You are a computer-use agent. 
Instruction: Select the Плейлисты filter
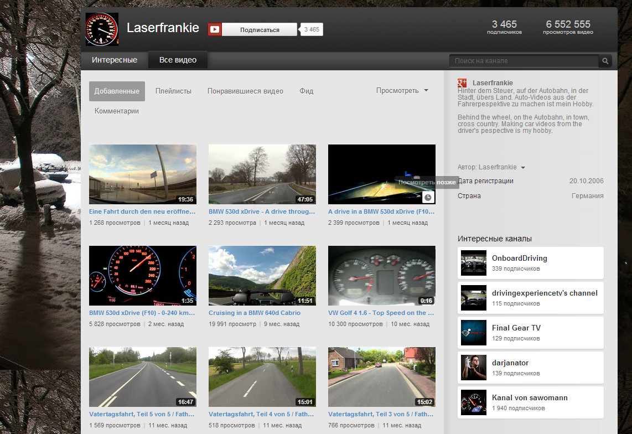[x=173, y=91]
